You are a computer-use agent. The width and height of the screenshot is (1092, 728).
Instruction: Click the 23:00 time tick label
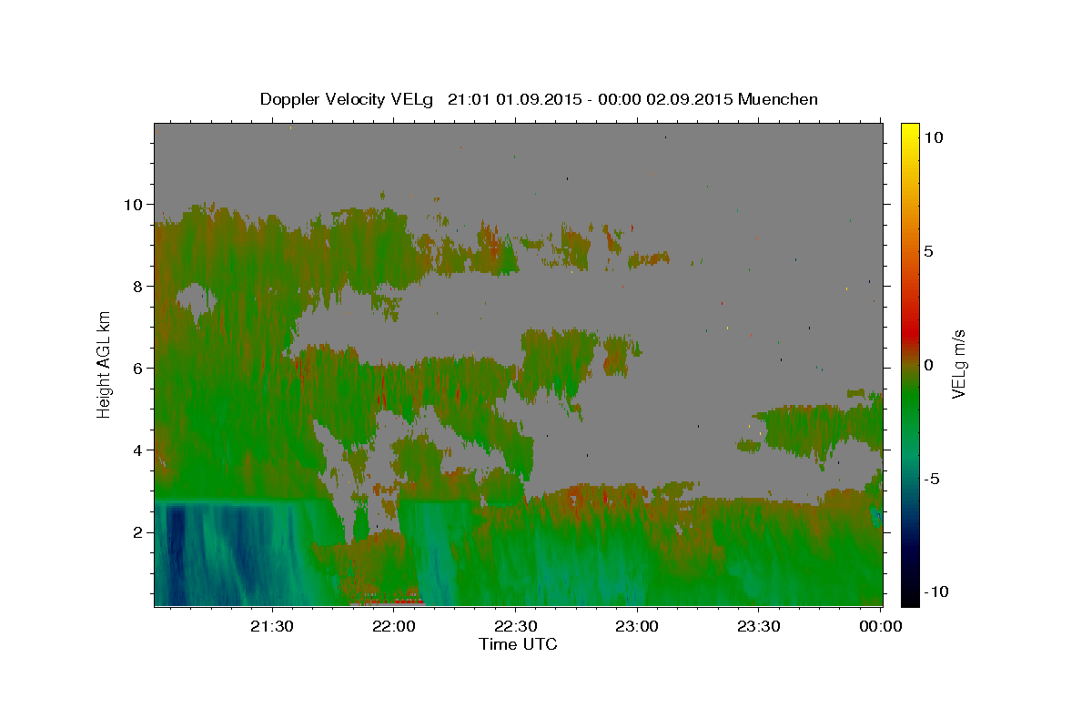pos(637,626)
